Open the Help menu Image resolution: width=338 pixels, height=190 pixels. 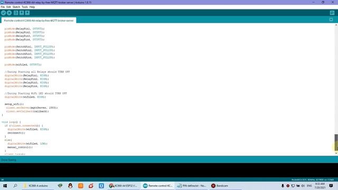click(32, 7)
